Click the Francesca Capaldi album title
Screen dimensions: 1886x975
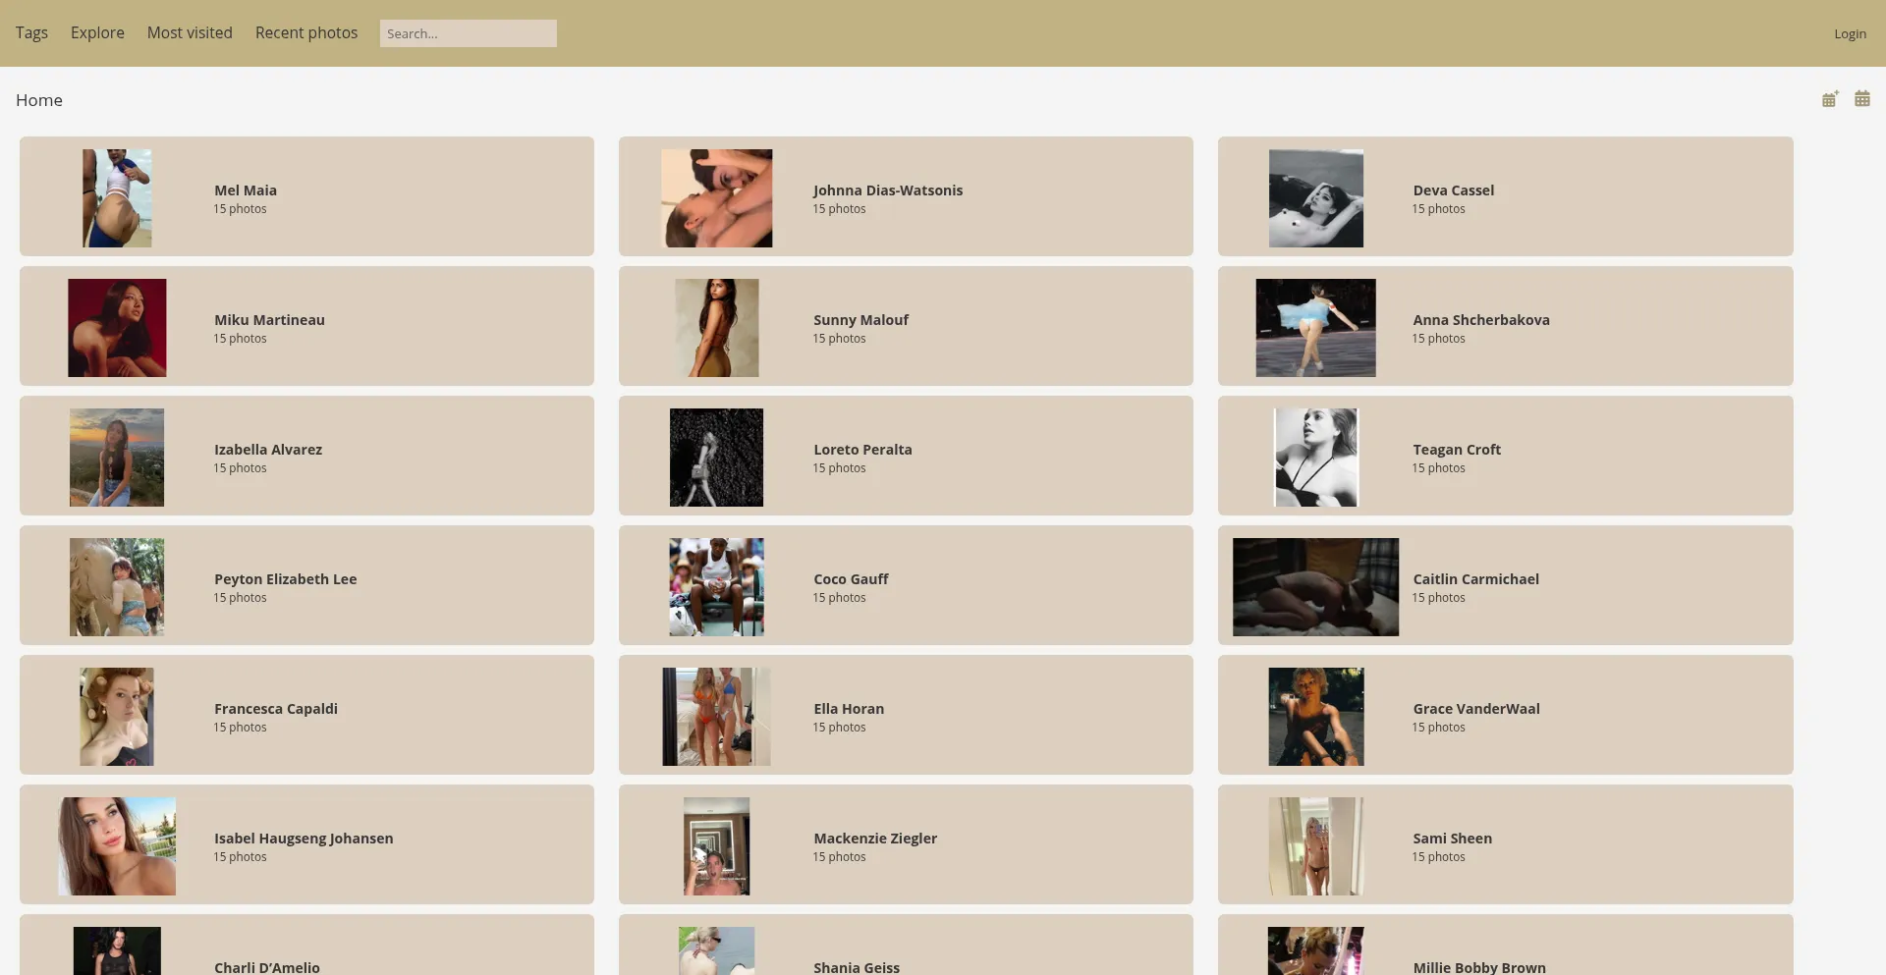click(276, 709)
